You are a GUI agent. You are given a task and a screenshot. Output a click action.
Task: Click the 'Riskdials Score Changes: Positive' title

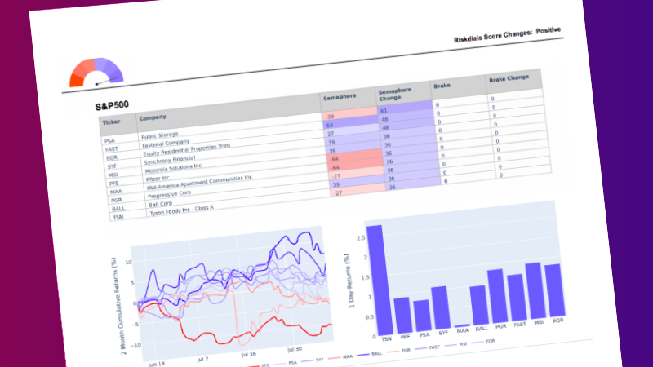tap(507, 35)
